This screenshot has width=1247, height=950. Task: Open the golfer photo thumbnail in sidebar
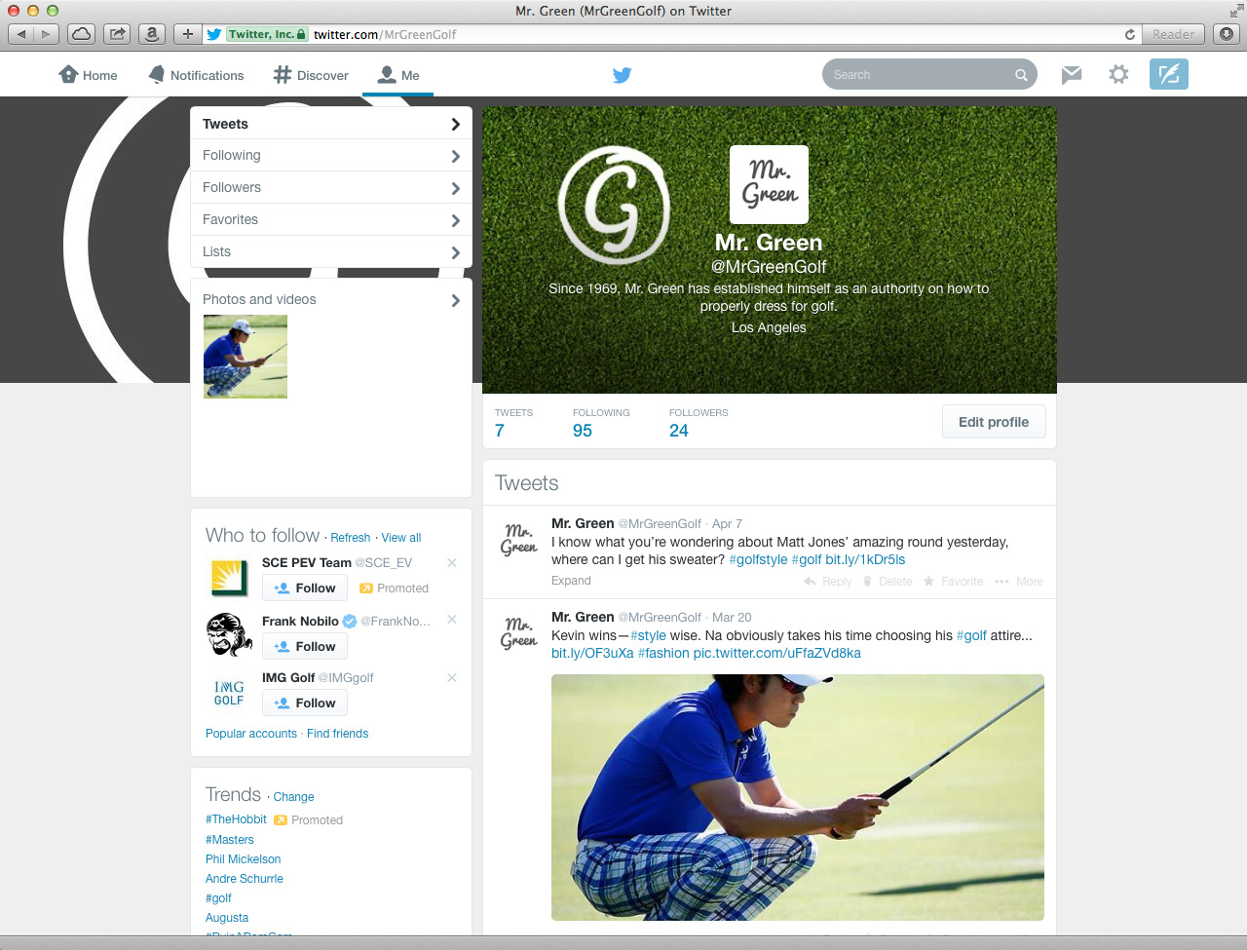point(246,357)
